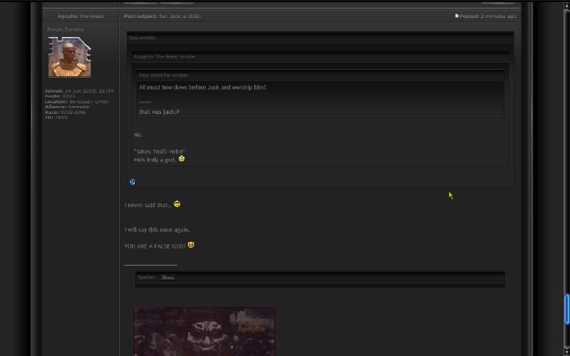570x356 pixels.
Task: Click the Apophis The Great user avatar
Action: 69,57
